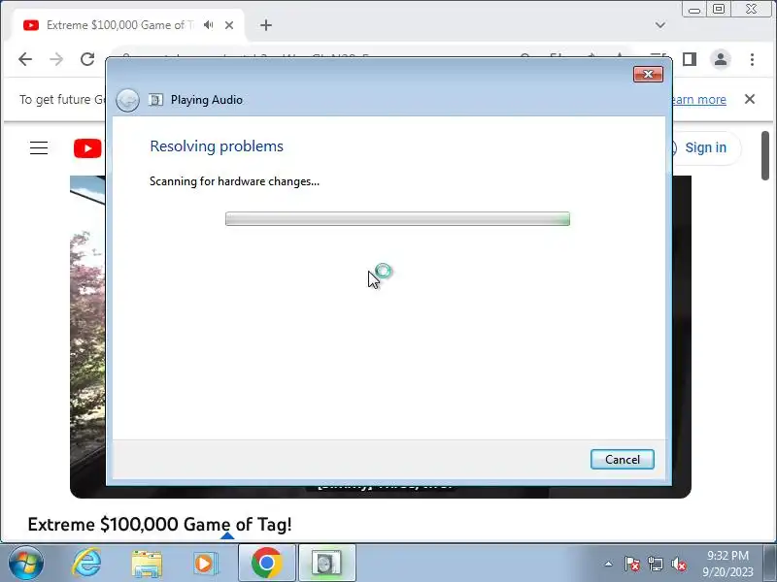Click the video title Extreme $100,000 Game of Tag!
777x582 pixels.
(159, 524)
